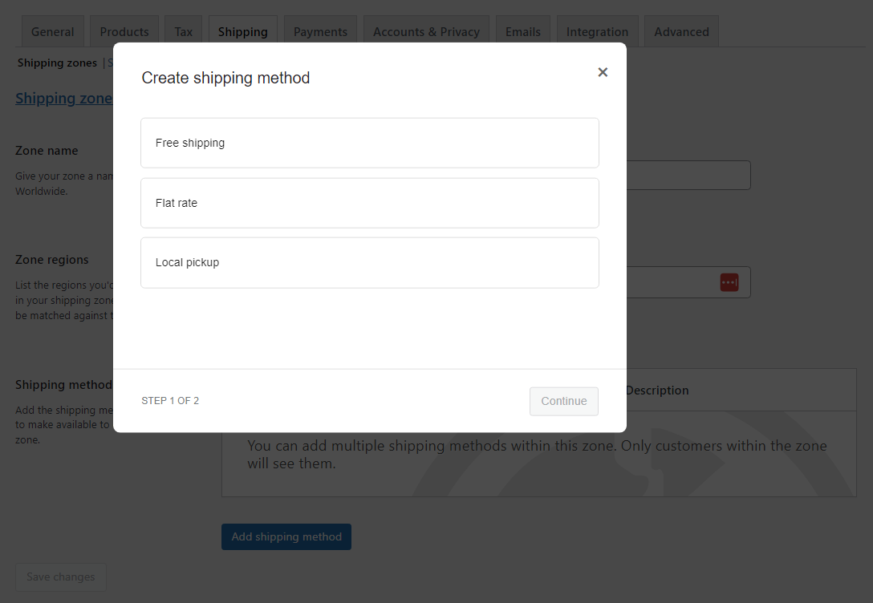
Task: Switch to the Accounts & Privacy tab
Action: click(x=426, y=31)
